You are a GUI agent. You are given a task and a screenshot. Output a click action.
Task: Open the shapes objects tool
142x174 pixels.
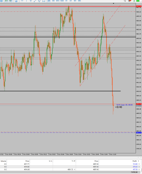tap(44, 1)
